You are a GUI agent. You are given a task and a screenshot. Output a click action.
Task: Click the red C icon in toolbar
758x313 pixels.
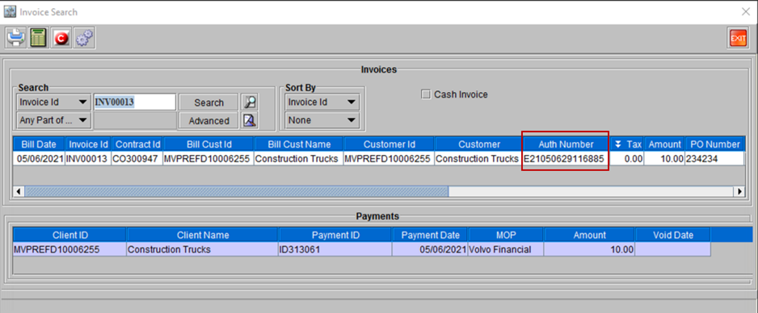click(61, 38)
